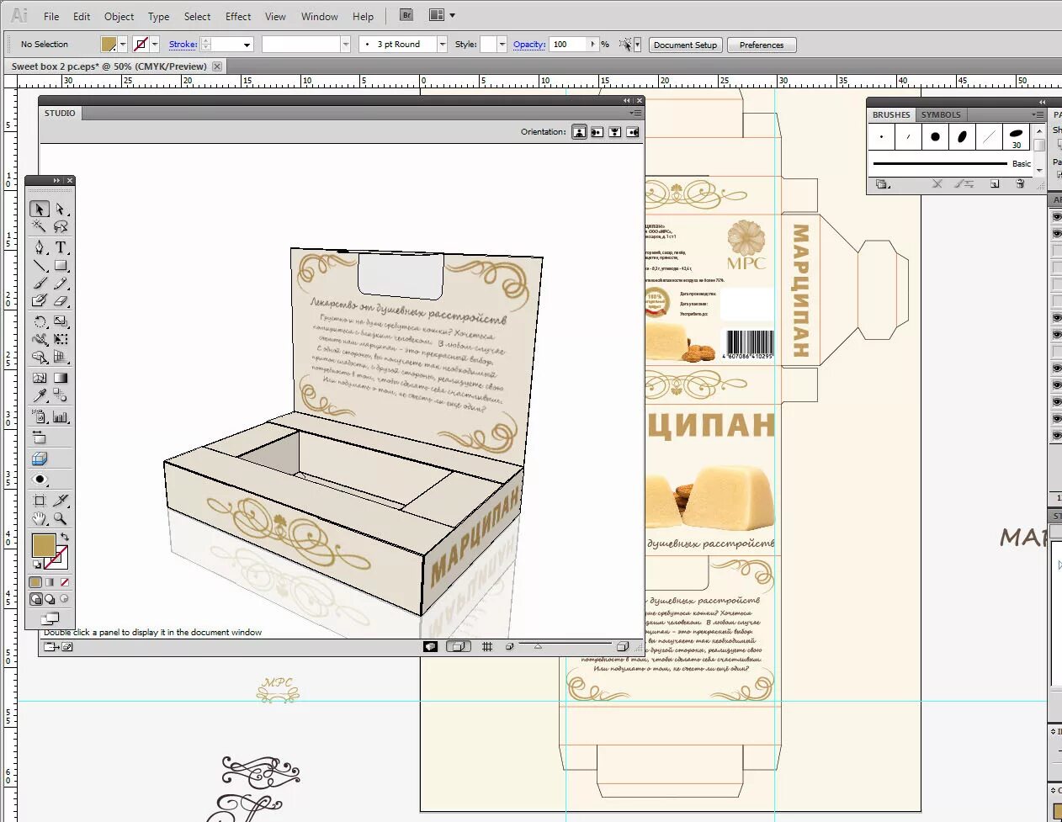
Task: Select the Pencil tool
Action: (x=61, y=283)
